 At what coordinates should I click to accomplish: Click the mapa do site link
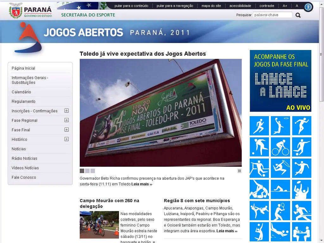coord(211,6)
